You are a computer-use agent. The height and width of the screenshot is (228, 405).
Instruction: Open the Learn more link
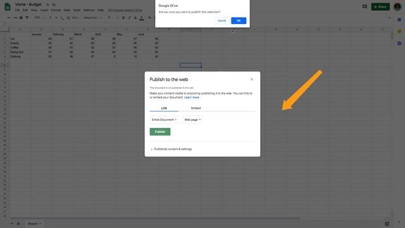click(x=191, y=98)
